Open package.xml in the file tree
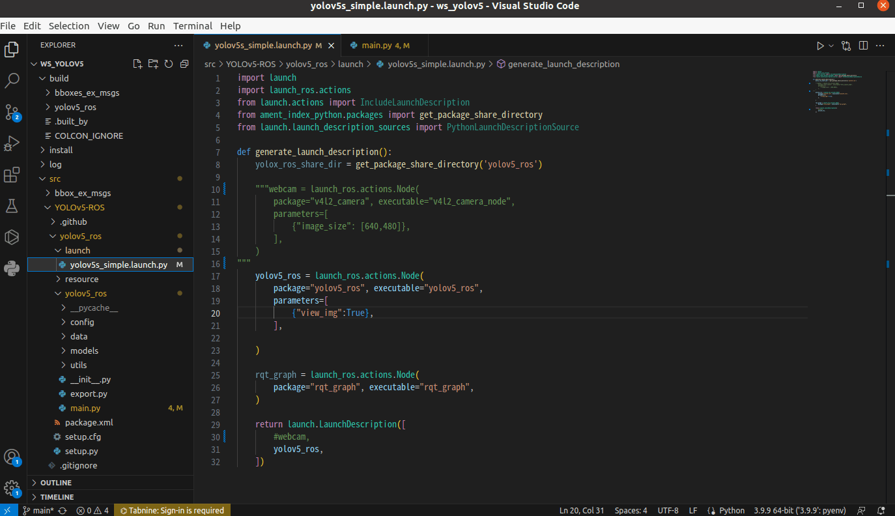The image size is (895, 516). (110, 422)
